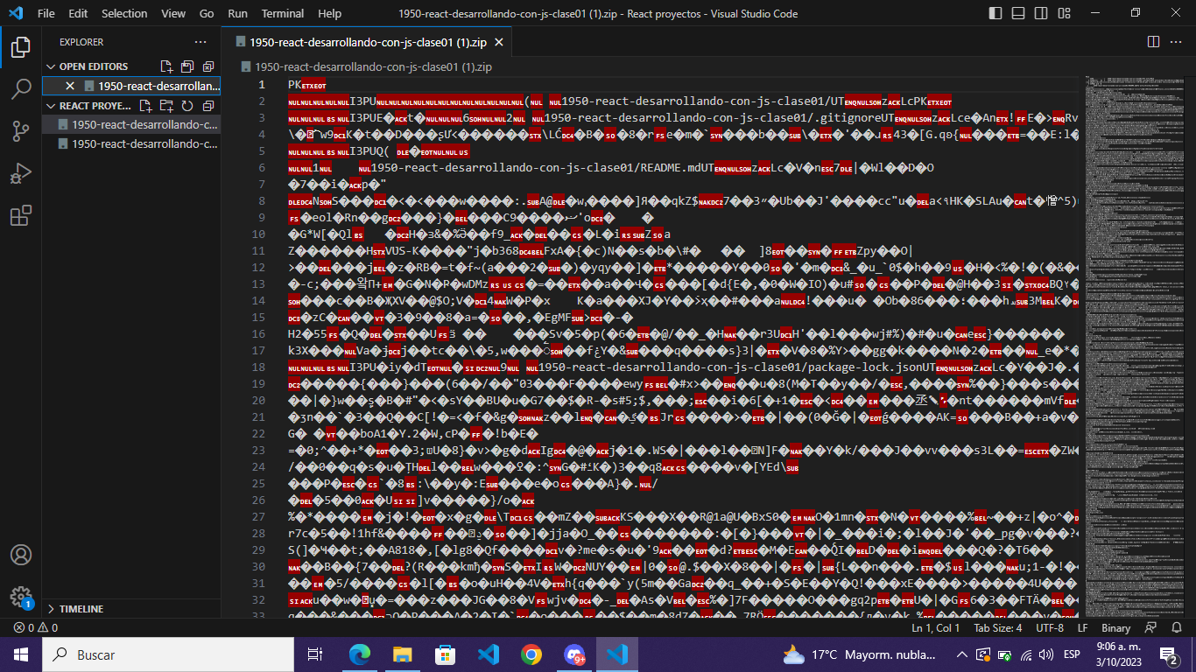Screen dimensions: 1196x672
Task: Open the notification center icon
Action: click(x=1168, y=654)
